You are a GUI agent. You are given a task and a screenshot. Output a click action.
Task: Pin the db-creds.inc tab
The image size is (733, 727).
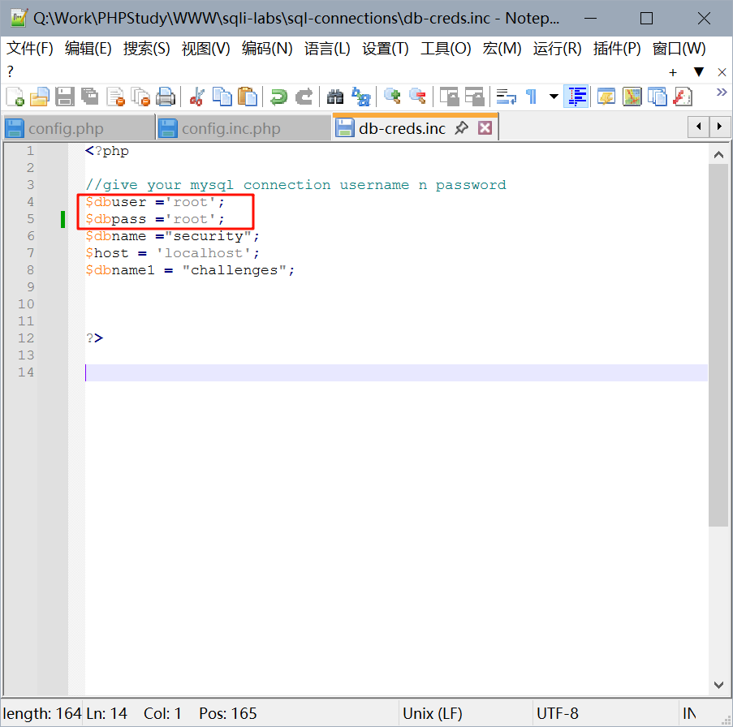point(461,128)
